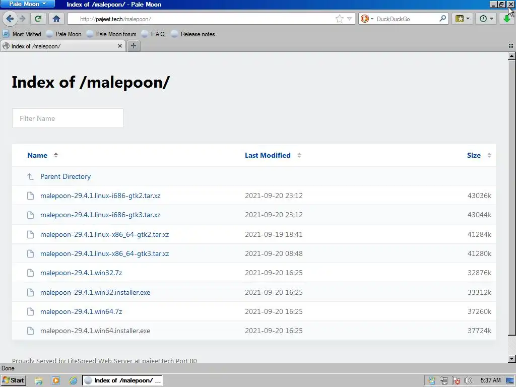Open a new tab with plus button
The height and width of the screenshot is (387, 516).
(133, 46)
